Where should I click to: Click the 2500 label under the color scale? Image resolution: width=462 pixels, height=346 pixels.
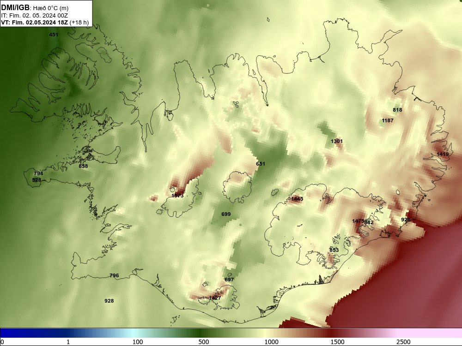403,342
